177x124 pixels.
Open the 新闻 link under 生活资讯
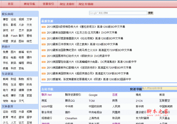click(x=6, y=79)
